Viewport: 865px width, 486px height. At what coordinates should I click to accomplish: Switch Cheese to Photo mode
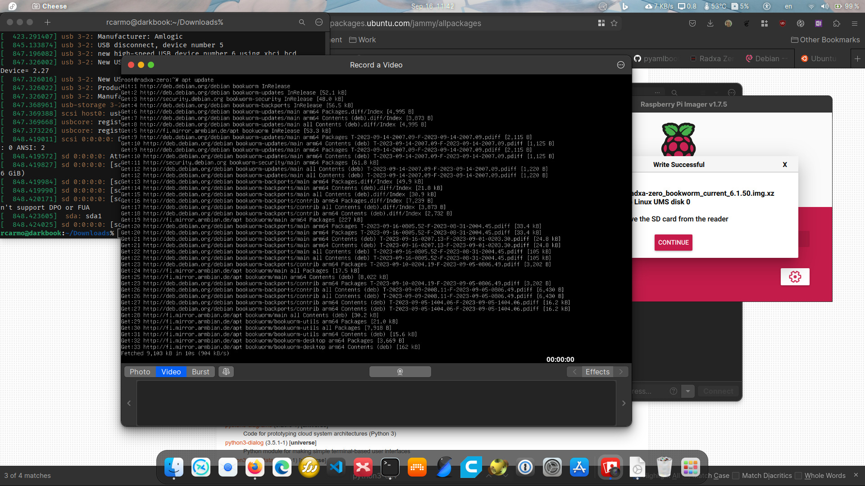140,372
